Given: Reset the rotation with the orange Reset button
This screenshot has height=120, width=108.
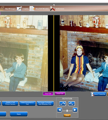Looking at the screenshot, I should tap(67, 115).
